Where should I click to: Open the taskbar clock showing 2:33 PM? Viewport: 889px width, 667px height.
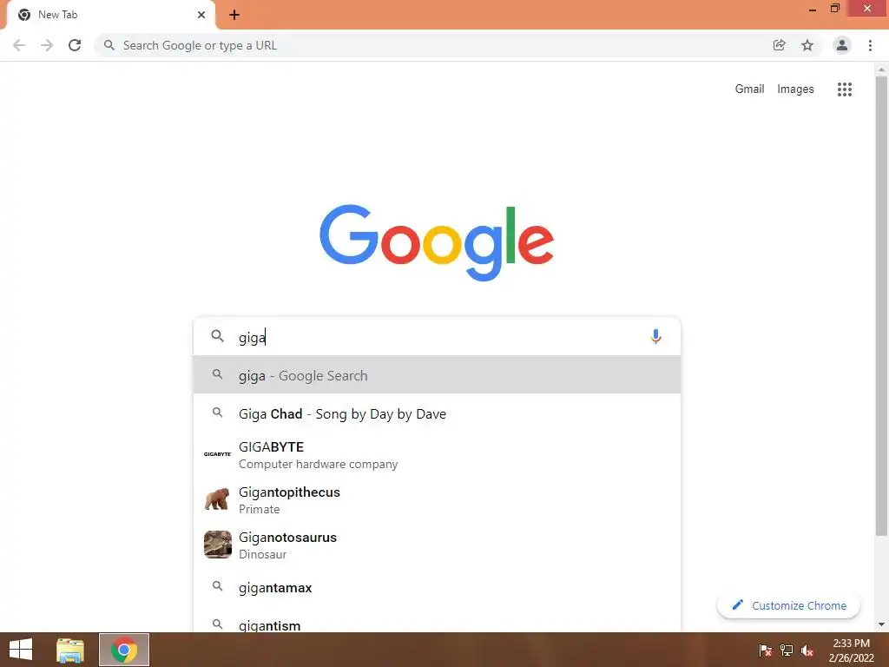pyautogui.click(x=851, y=650)
